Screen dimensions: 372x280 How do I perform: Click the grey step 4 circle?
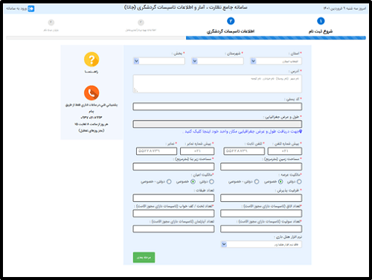coord(51,22)
